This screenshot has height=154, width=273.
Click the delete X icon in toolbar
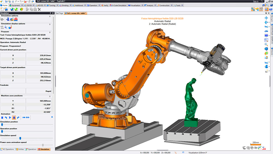39,9
